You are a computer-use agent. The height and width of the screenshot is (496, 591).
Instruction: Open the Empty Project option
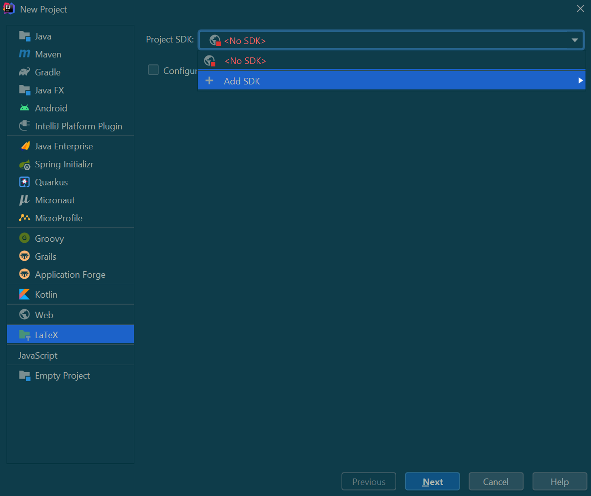pos(62,375)
